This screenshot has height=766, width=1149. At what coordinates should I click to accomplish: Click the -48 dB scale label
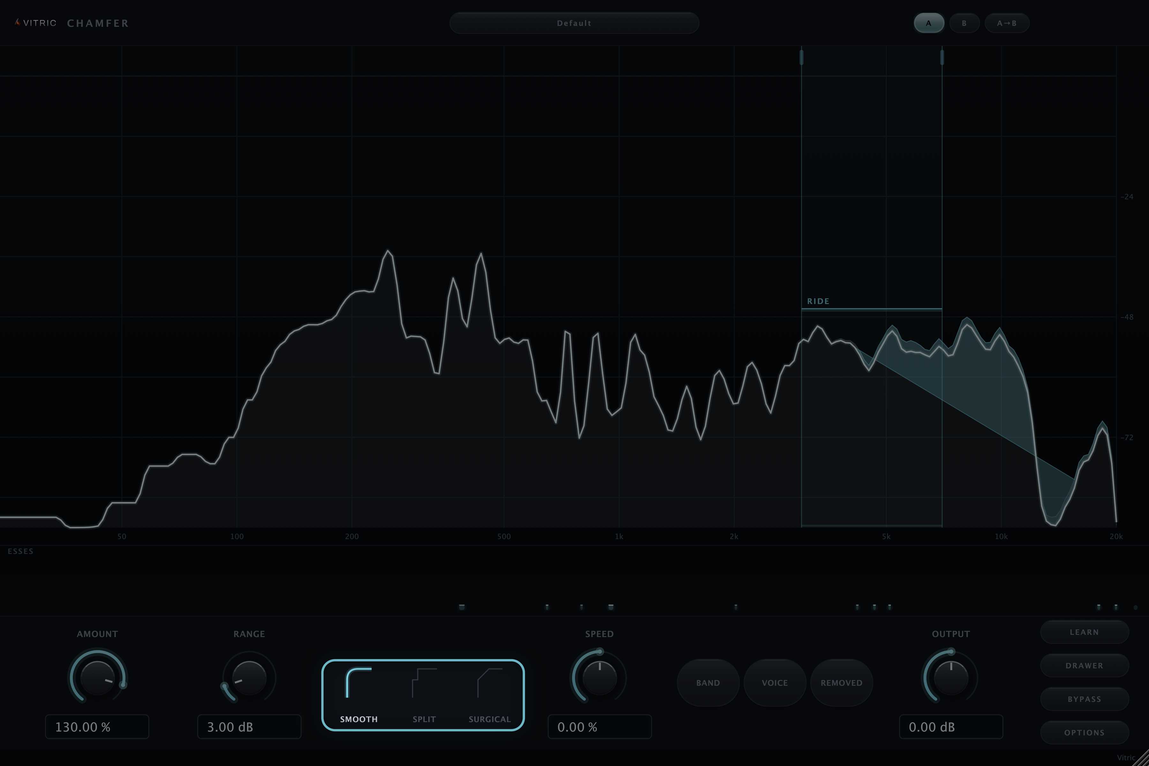pos(1127,317)
